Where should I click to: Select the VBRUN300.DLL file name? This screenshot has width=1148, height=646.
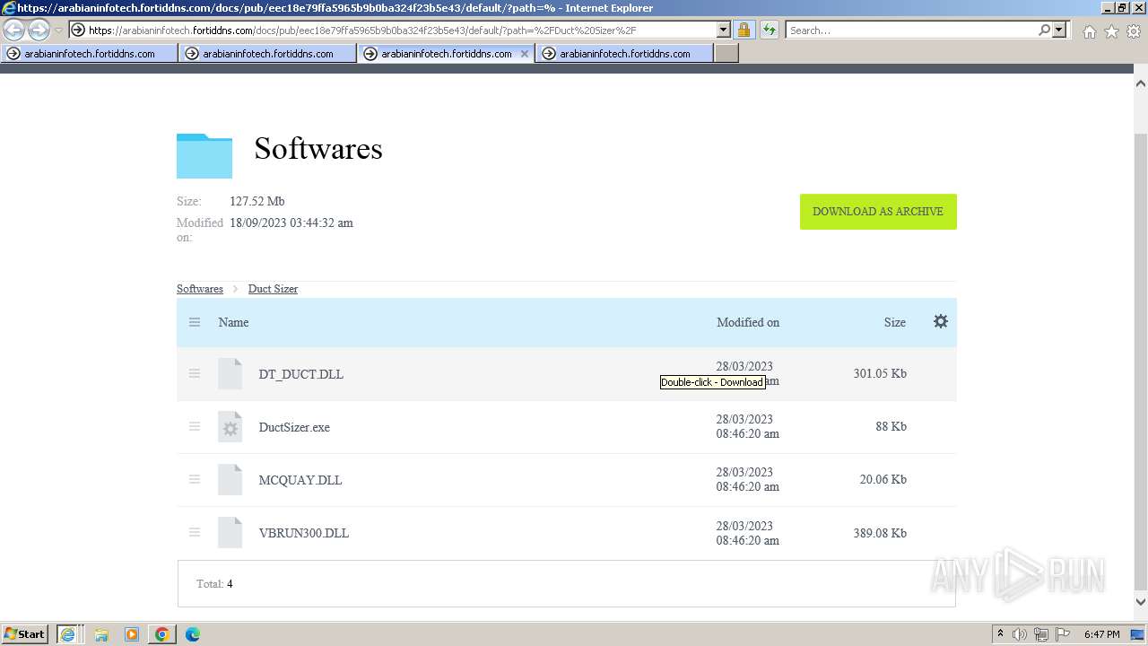pyautogui.click(x=304, y=533)
